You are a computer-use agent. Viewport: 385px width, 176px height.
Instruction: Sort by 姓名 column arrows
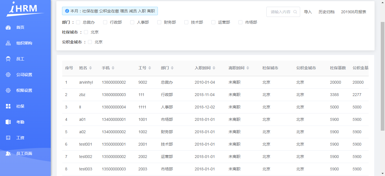pyautogui.click(x=90, y=68)
